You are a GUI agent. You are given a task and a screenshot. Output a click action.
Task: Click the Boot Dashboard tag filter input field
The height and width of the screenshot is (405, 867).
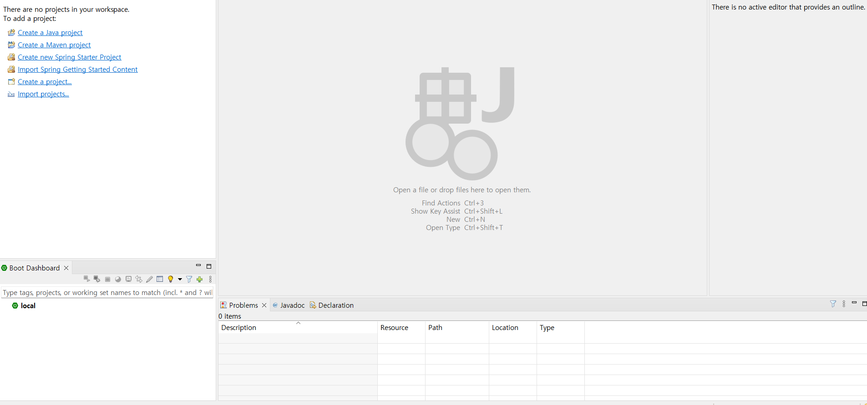click(107, 292)
